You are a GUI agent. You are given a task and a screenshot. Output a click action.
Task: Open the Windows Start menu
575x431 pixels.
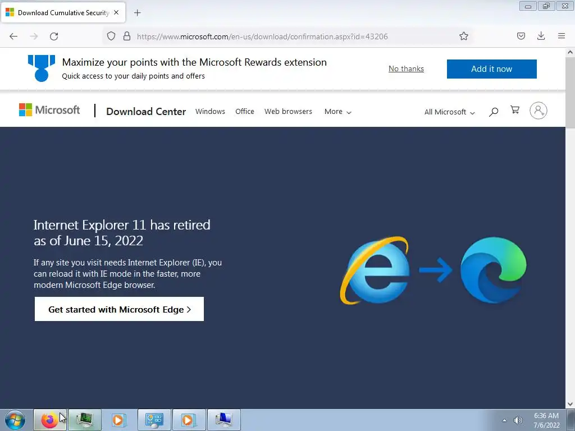15,420
